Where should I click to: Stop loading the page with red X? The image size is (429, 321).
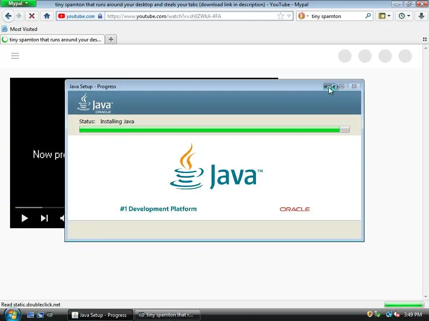coord(32,16)
